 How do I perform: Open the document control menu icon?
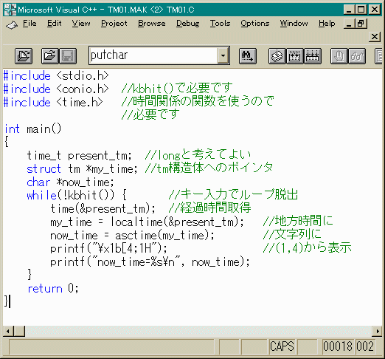coord(12,24)
